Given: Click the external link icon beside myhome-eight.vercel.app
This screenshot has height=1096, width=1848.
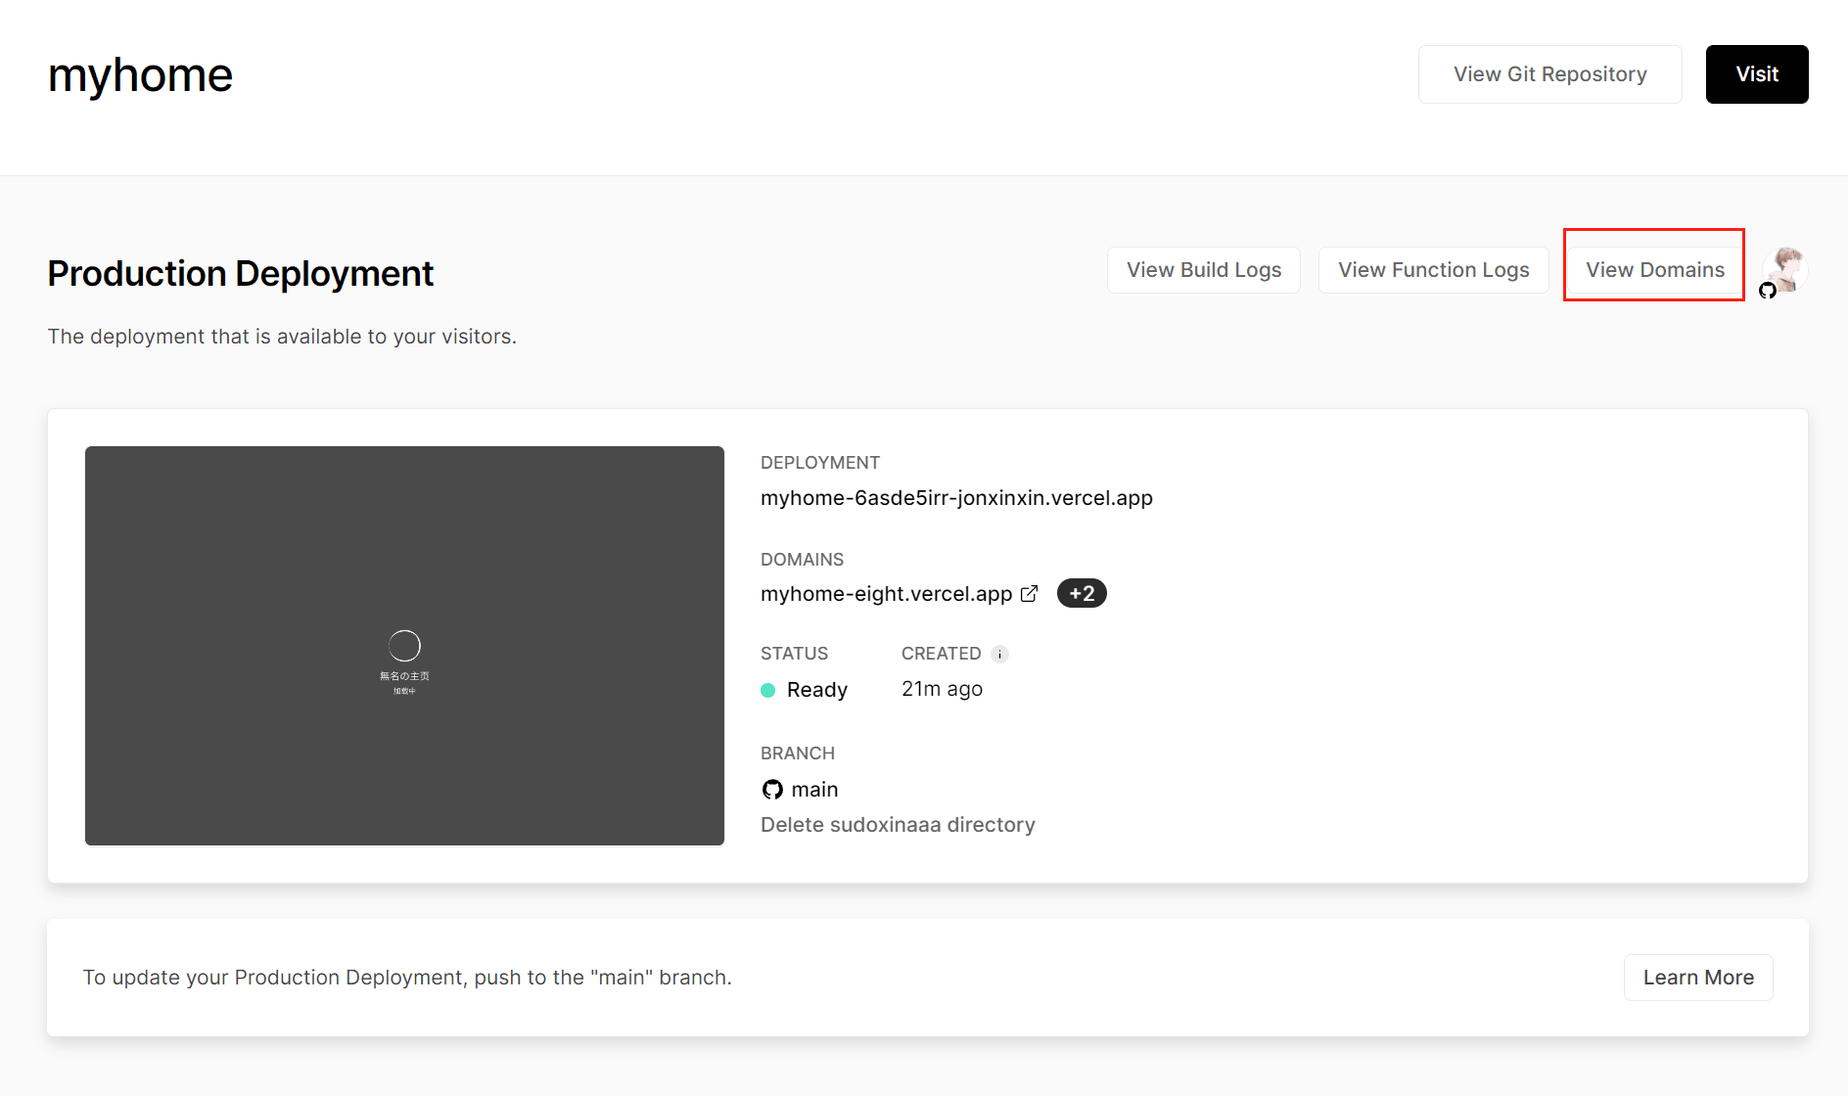Looking at the screenshot, I should pos(1029,594).
